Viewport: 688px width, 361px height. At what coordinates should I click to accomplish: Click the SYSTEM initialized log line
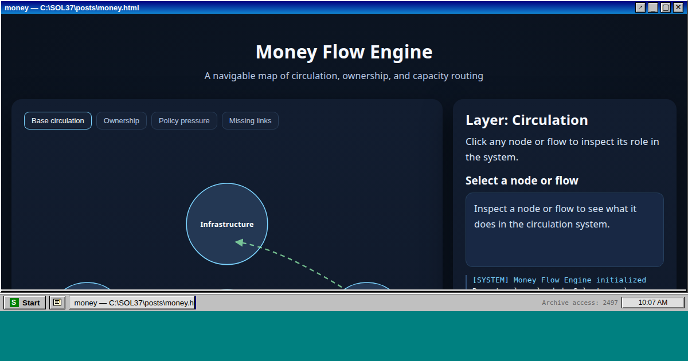coord(559,280)
